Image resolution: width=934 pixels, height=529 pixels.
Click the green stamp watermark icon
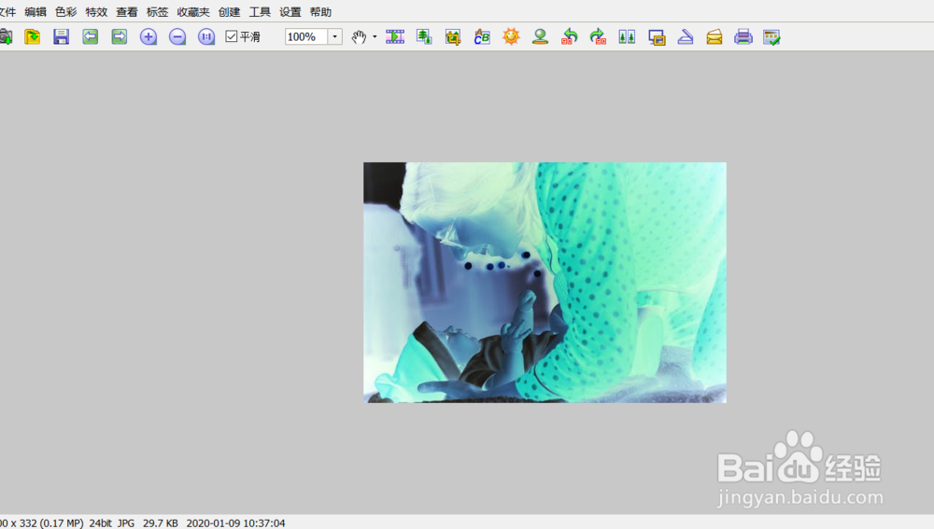point(540,37)
